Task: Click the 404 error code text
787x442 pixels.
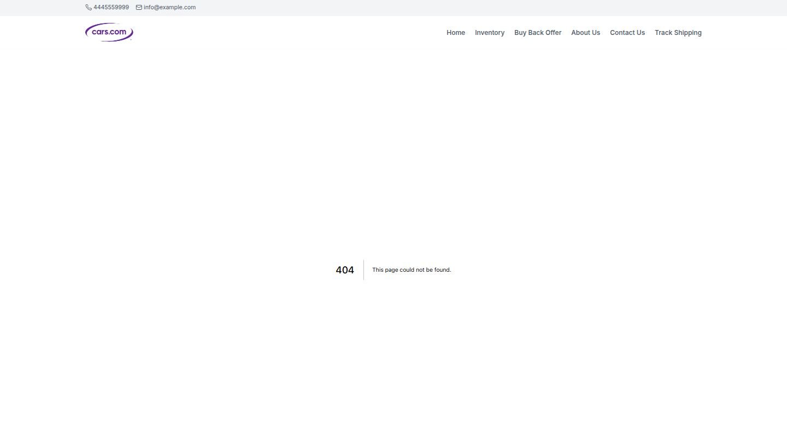Action: [x=345, y=270]
